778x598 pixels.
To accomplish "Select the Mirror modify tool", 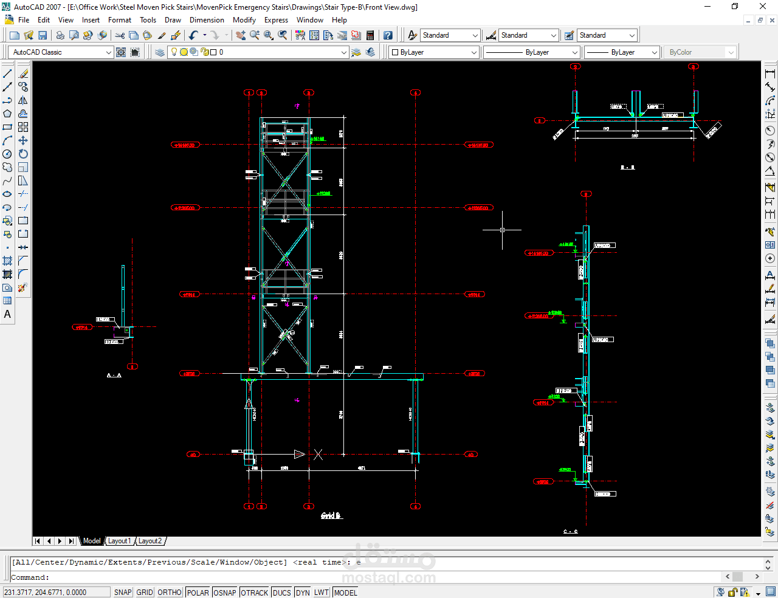I will click(23, 100).
